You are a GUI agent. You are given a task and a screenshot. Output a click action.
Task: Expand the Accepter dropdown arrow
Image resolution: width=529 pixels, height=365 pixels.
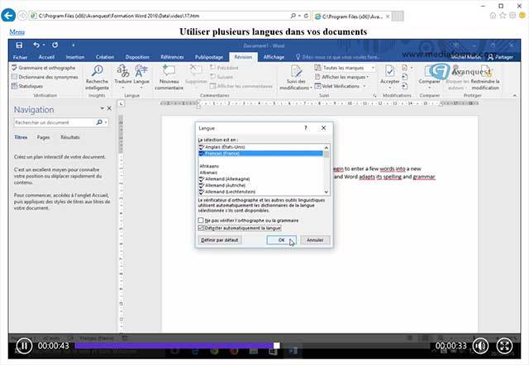click(x=389, y=88)
